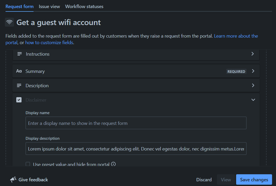Expand the Instructions field row
This screenshot has width=276, height=186.
pyautogui.click(x=253, y=54)
